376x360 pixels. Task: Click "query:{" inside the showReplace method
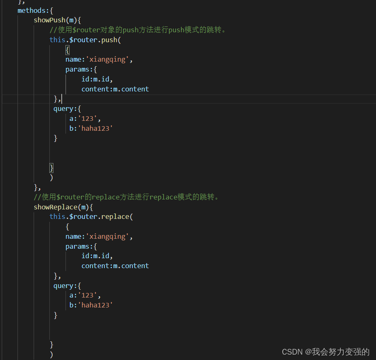click(67, 286)
